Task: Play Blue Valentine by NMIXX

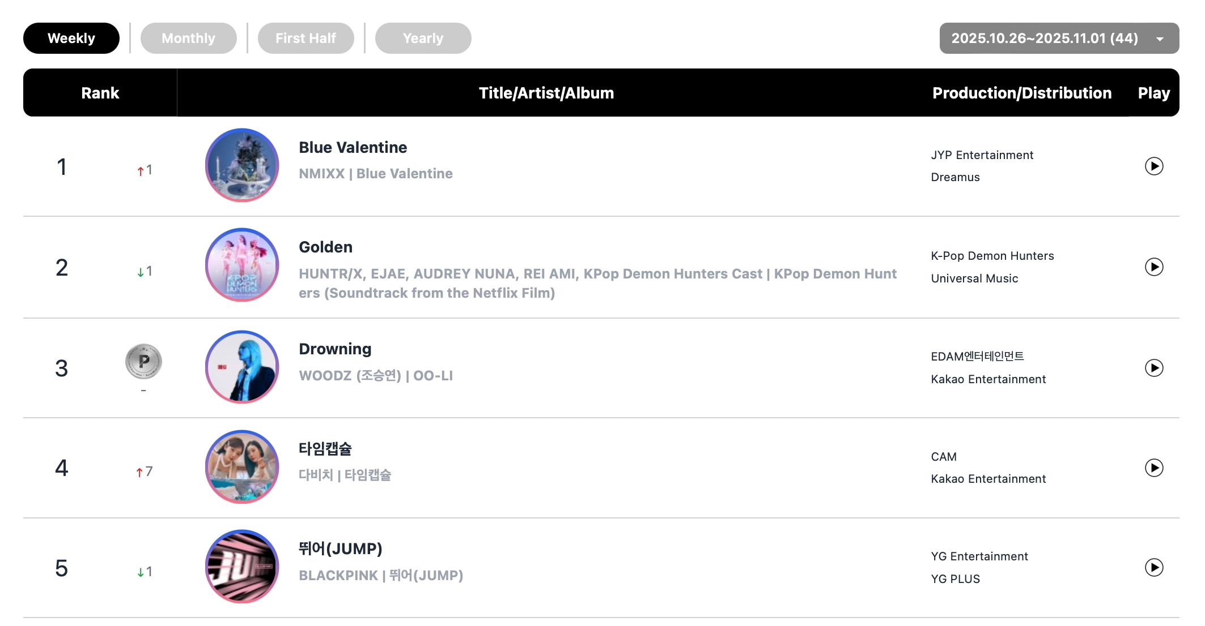Action: [x=1153, y=166]
